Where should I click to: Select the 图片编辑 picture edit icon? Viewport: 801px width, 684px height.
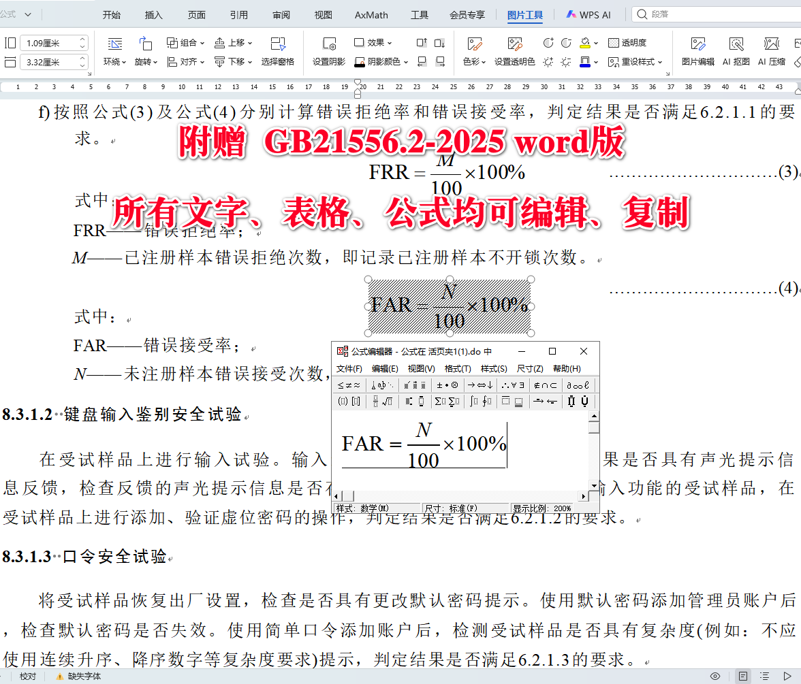tap(699, 51)
